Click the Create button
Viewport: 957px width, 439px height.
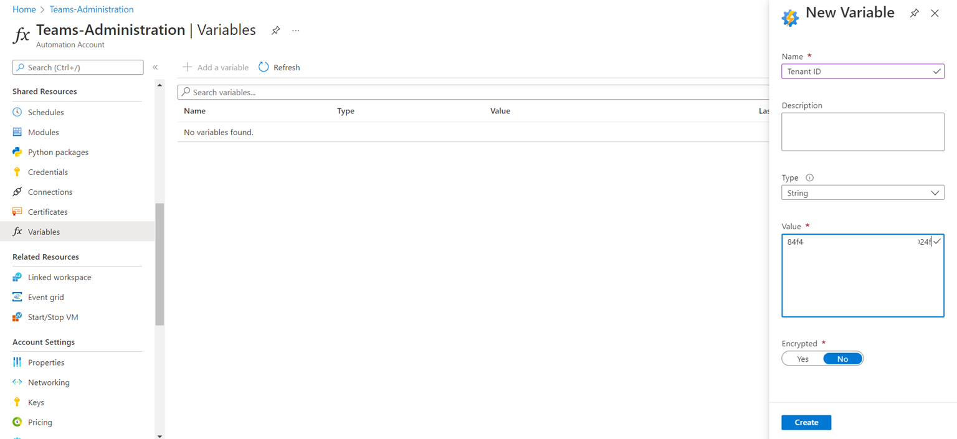[x=806, y=422]
